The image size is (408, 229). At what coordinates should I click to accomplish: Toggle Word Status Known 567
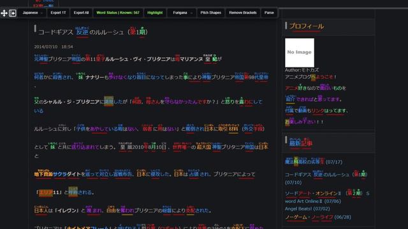(118, 13)
